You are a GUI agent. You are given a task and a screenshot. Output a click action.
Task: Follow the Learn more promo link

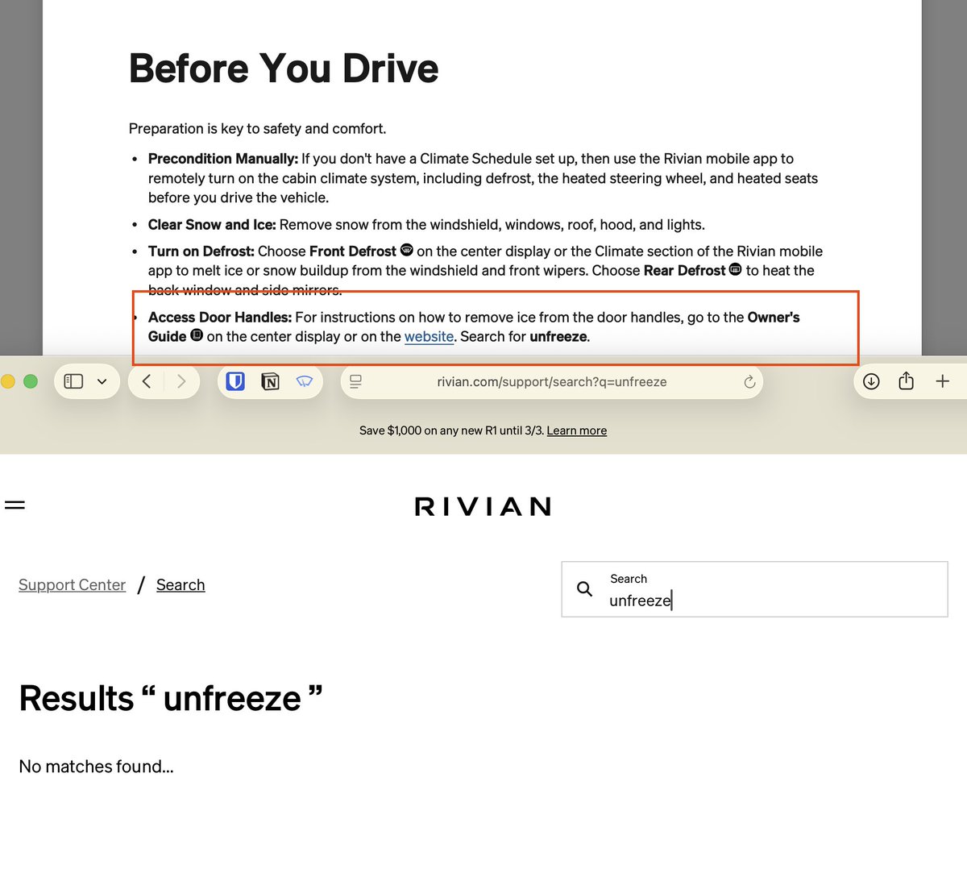[577, 430]
